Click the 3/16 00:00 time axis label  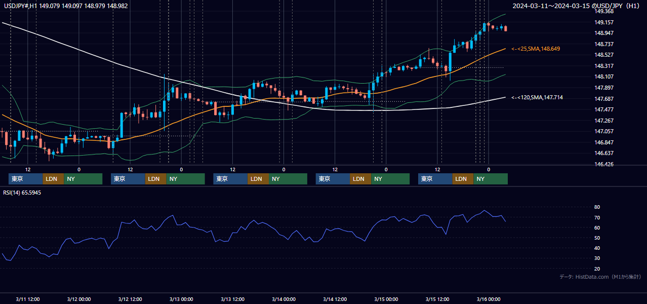coord(488,299)
